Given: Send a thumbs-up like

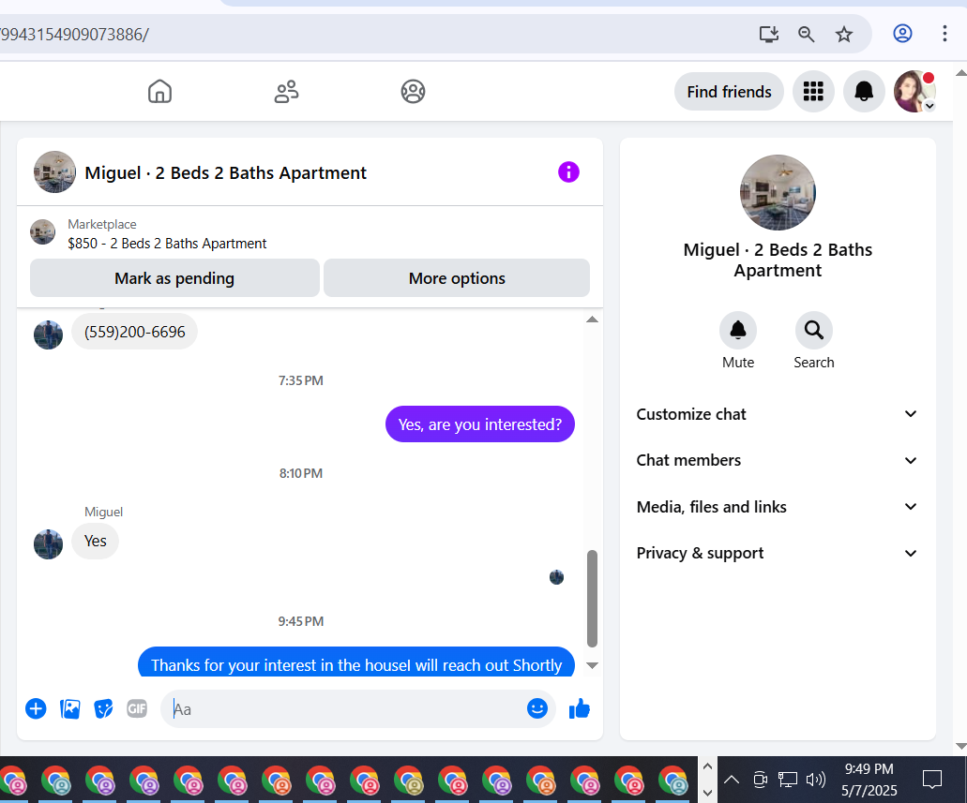Looking at the screenshot, I should [579, 708].
